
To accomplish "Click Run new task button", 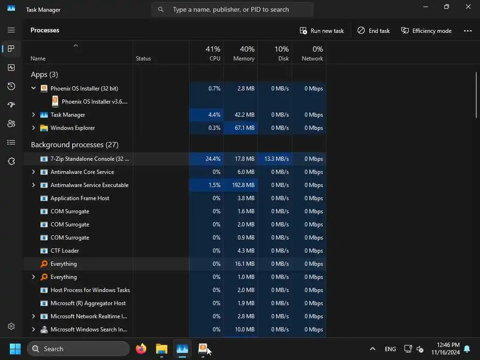I will pos(322,30).
